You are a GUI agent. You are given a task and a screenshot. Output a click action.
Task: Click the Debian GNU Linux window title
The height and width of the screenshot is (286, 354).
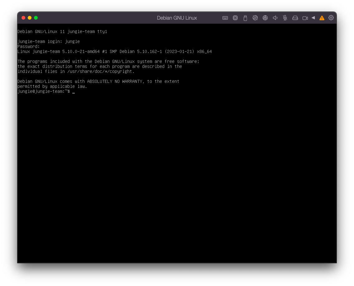point(177,18)
